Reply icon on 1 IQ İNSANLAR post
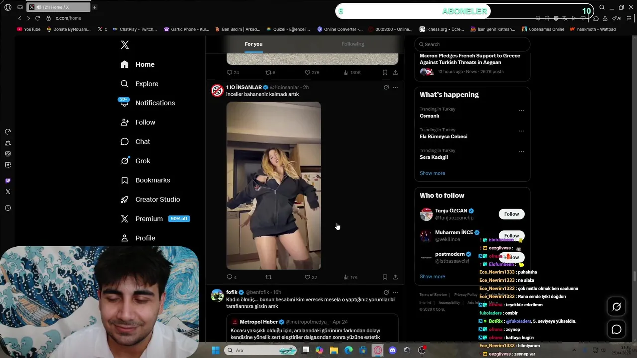637x358 pixels. click(x=229, y=277)
